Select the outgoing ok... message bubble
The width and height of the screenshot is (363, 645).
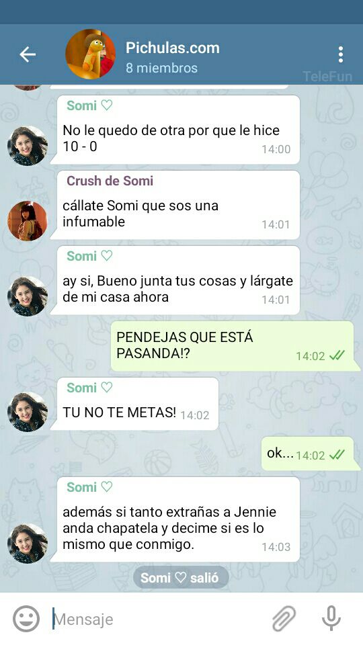tap(309, 454)
